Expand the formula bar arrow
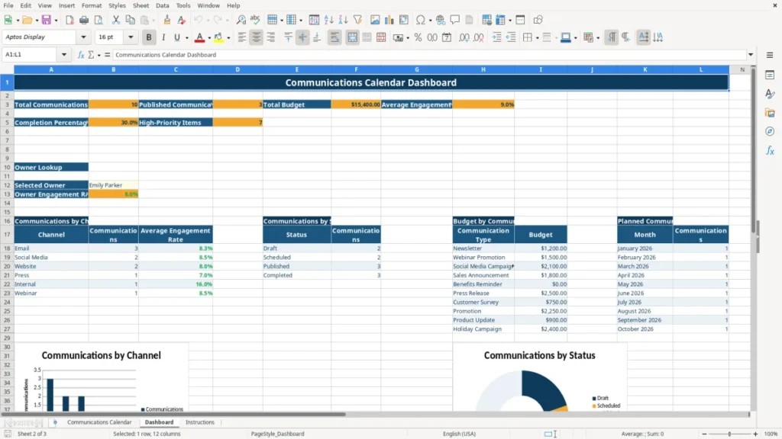 coord(750,55)
